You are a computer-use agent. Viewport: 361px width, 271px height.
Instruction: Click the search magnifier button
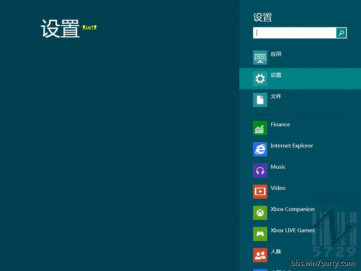point(341,33)
